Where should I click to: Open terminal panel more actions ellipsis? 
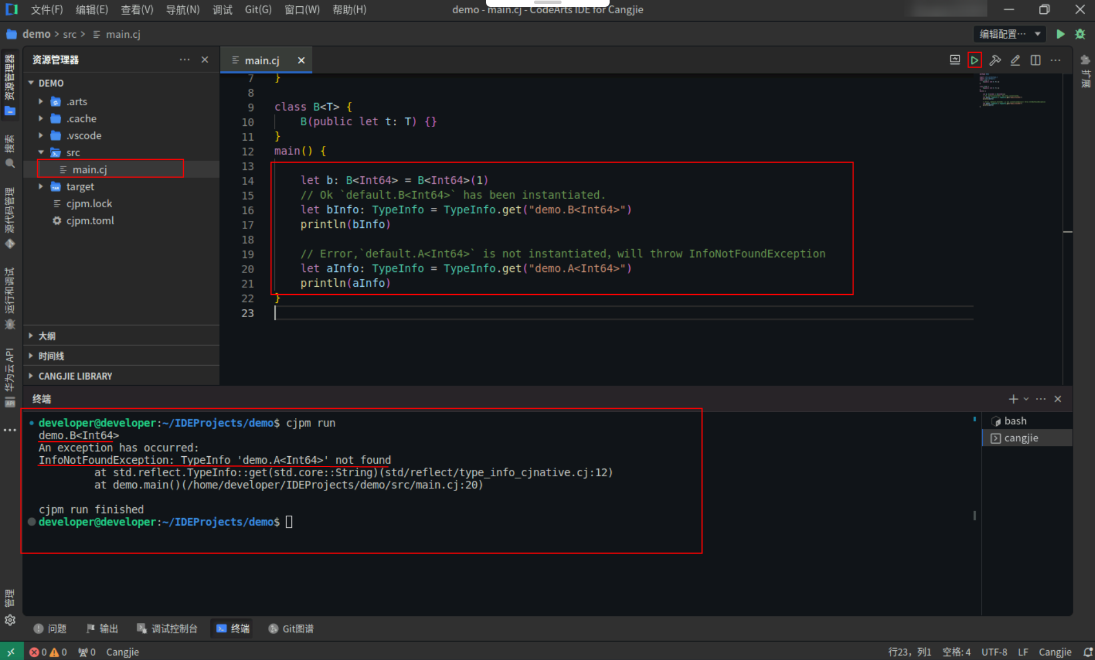pos(1041,399)
